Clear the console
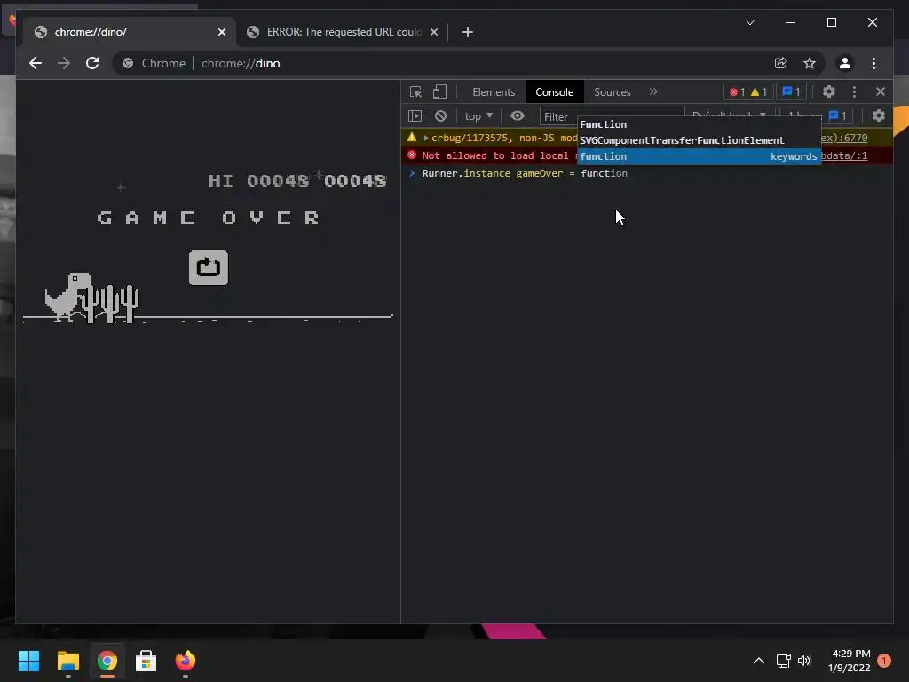 pyautogui.click(x=440, y=116)
